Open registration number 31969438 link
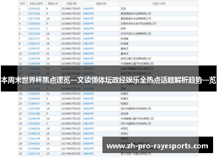This screenshot has height=157, width=217. tap(34, 98)
